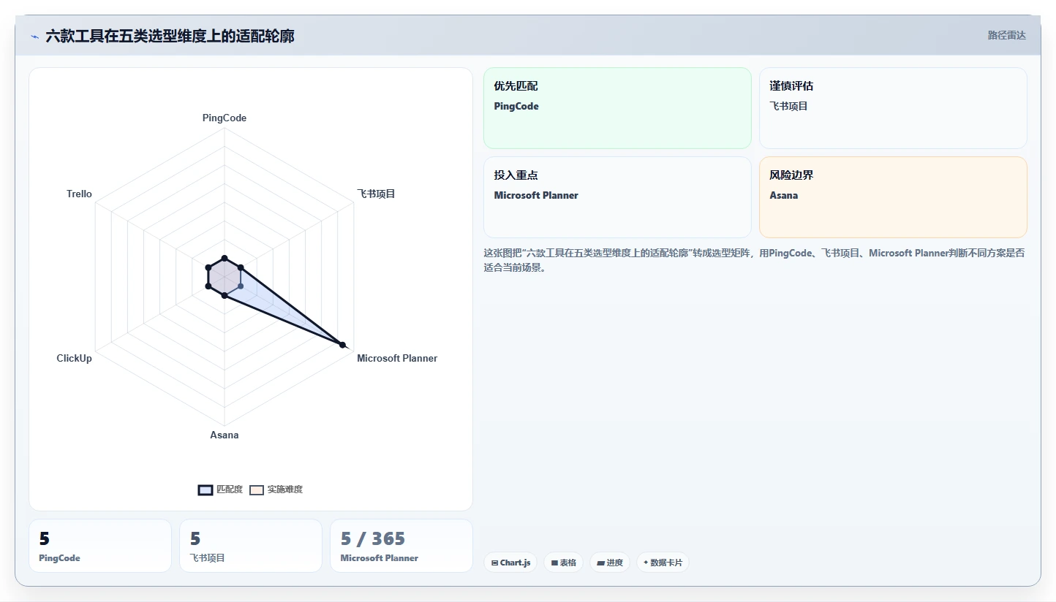Click the description paragraph starting 这张图把
The width and height of the screenshot is (1056, 602).
pyautogui.click(x=754, y=260)
